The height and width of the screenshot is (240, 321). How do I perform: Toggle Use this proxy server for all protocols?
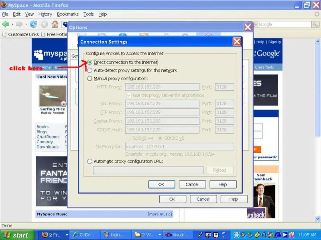click(x=129, y=95)
